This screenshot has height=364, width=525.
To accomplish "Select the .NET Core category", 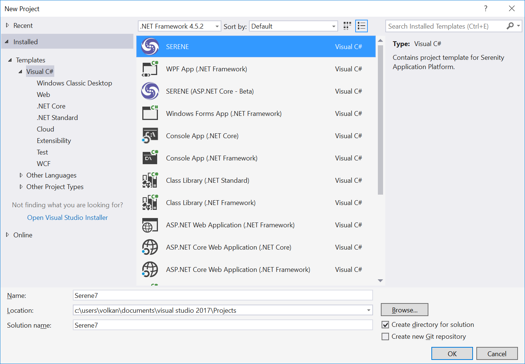I will (x=51, y=106).
